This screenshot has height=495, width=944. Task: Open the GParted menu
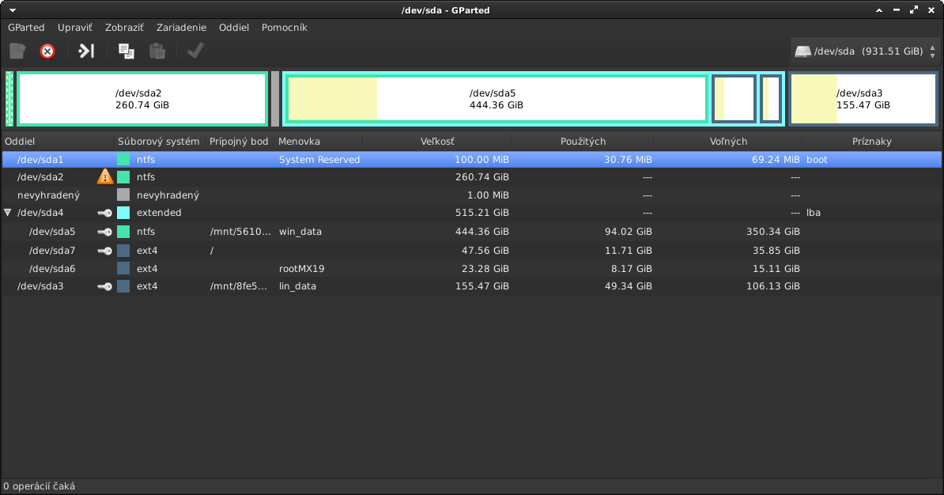pyautogui.click(x=26, y=28)
